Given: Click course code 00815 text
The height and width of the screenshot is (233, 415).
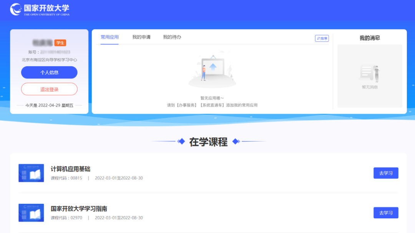Looking at the screenshot, I should coord(66,178).
